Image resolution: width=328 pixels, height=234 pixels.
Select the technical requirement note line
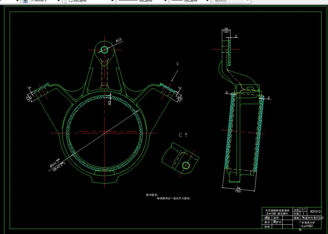(x=174, y=199)
